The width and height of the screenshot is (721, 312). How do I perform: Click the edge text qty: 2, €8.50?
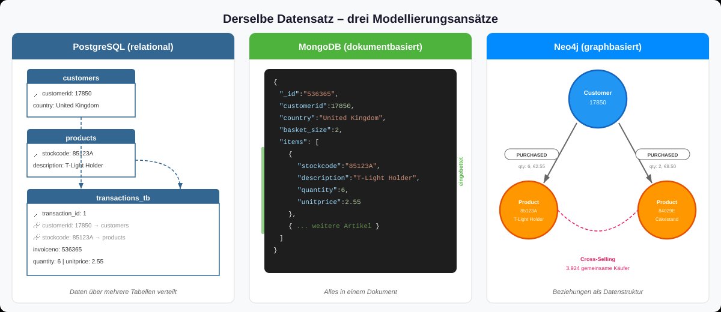(x=663, y=166)
